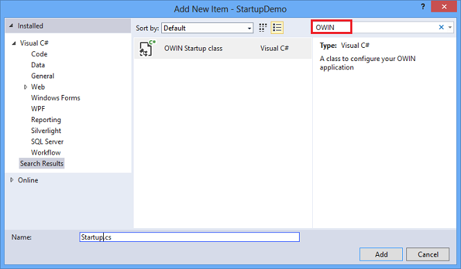Click the Add button

coord(381,254)
